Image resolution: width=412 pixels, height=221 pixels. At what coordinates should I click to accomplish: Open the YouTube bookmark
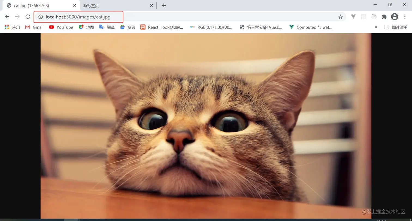point(61,27)
